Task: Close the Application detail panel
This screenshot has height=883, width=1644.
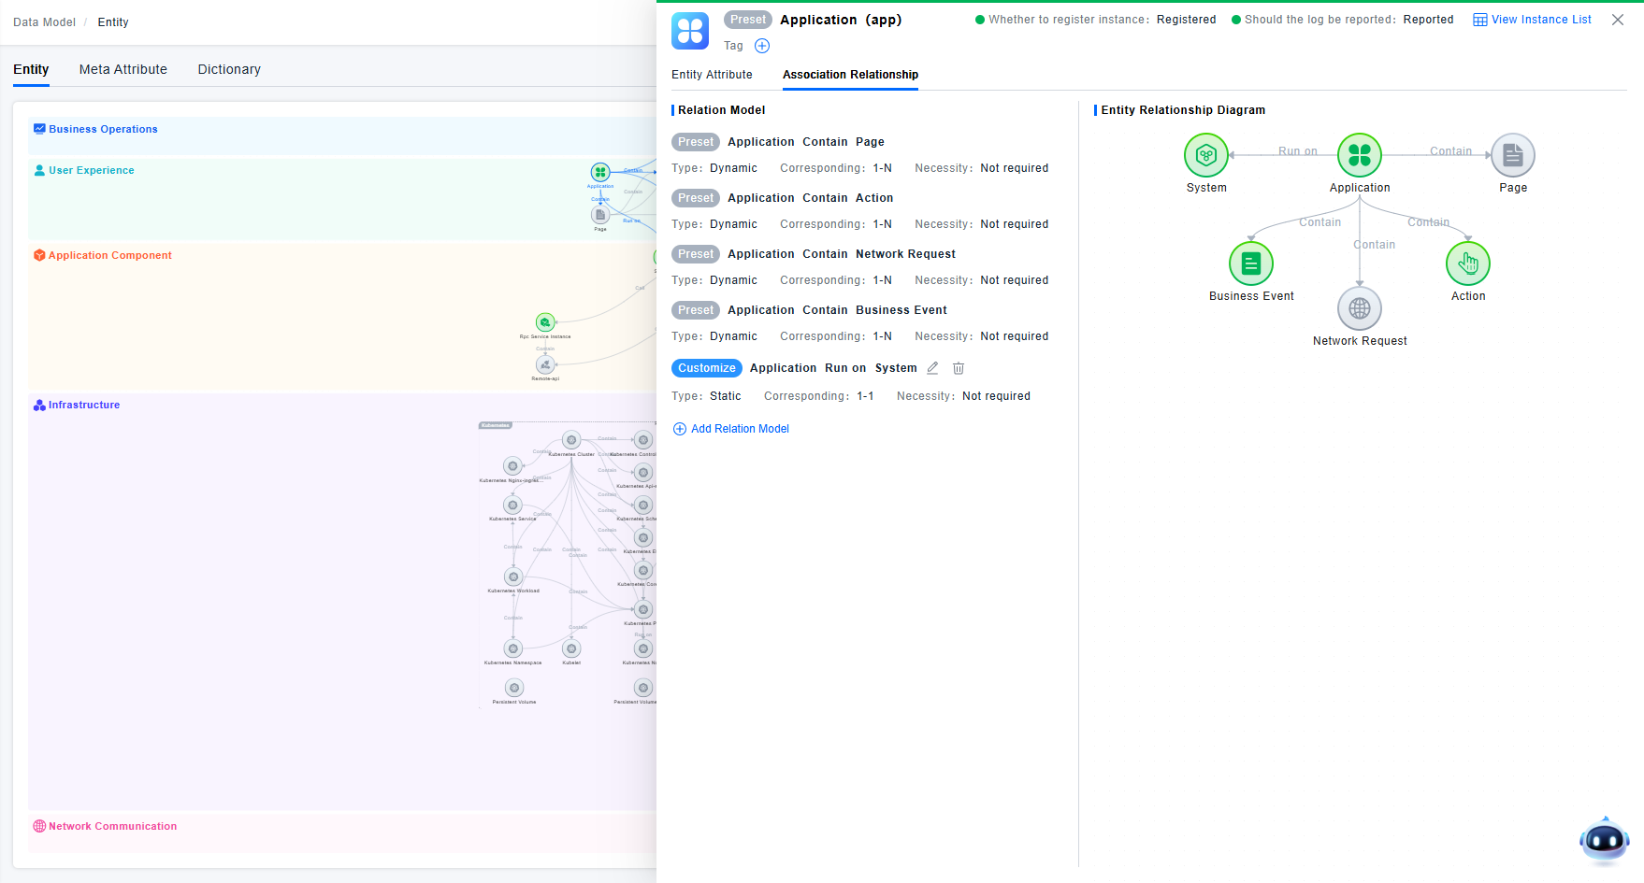Action: (x=1617, y=20)
